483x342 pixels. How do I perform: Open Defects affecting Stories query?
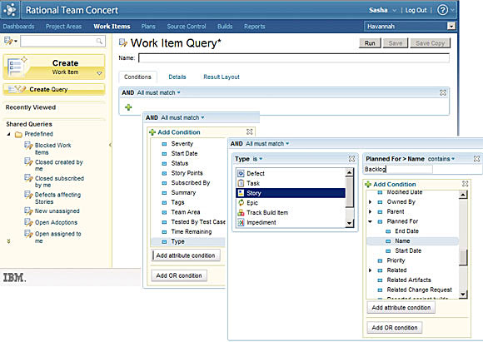[57, 198]
